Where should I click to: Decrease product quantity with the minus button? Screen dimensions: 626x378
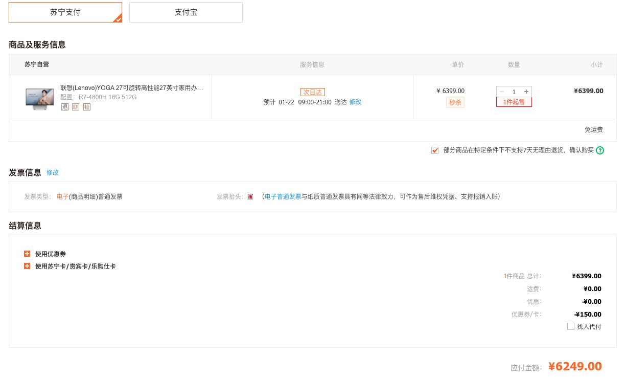click(x=502, y=92)
